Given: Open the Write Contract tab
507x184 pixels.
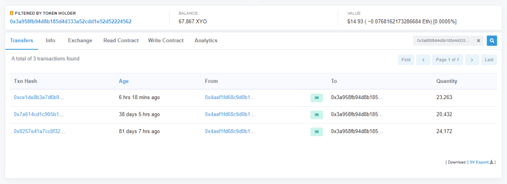Looking at the screenshot, I should click(166, 41).
